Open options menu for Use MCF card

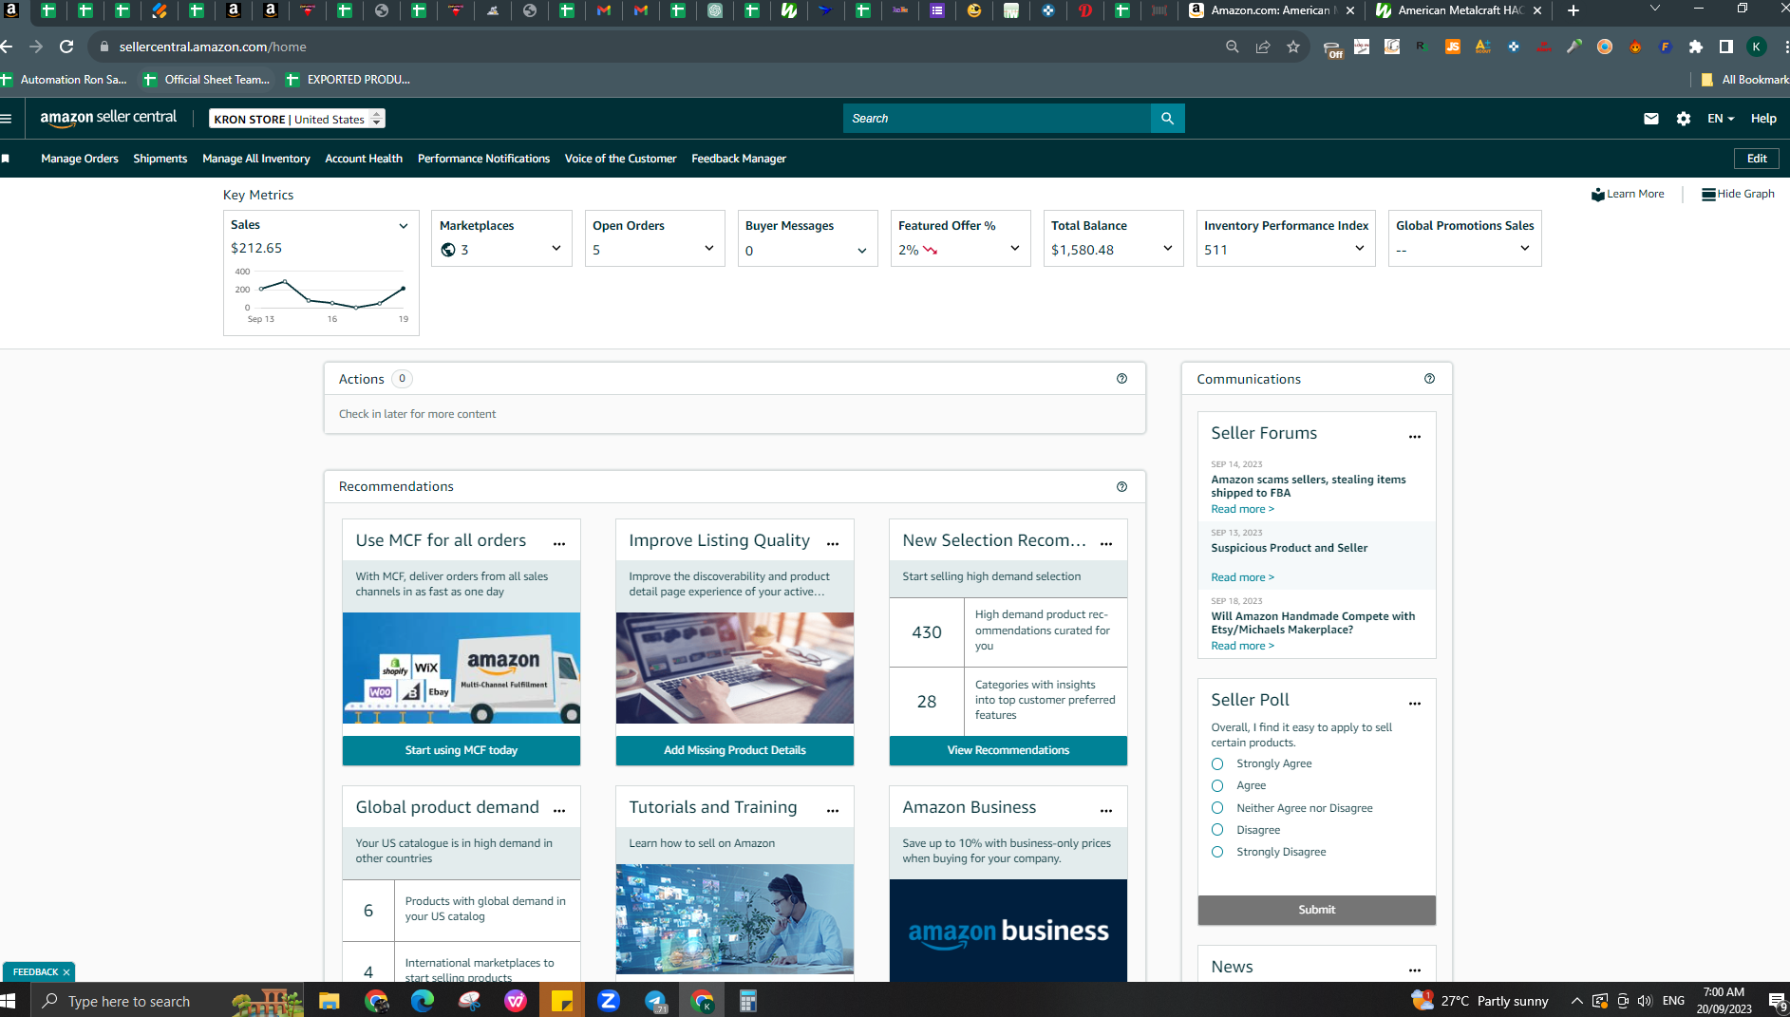559,543
